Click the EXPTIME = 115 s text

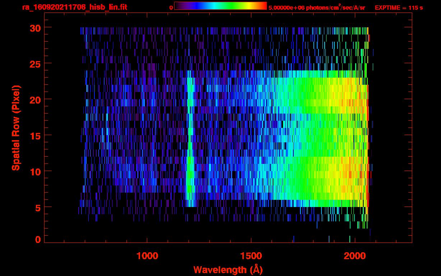coord(399,8)
